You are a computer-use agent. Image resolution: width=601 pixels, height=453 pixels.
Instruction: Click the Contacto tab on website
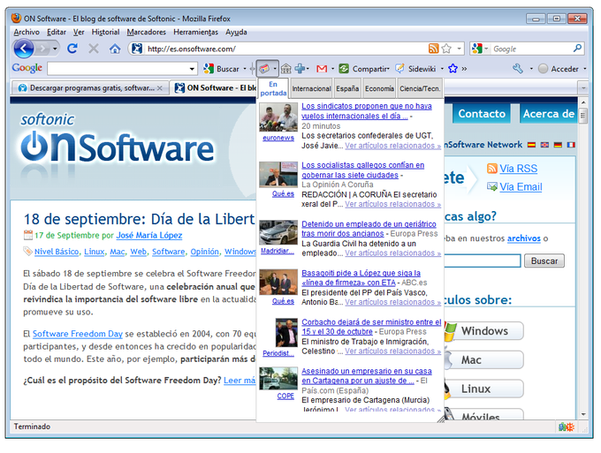(x=482, y=114)
